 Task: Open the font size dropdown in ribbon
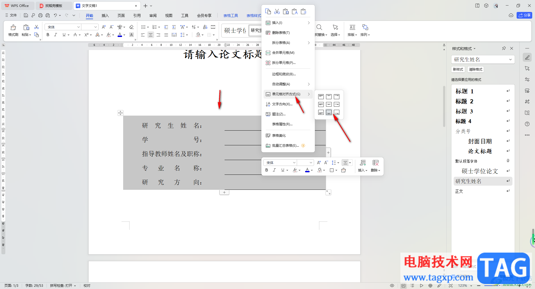coord(95,27)
